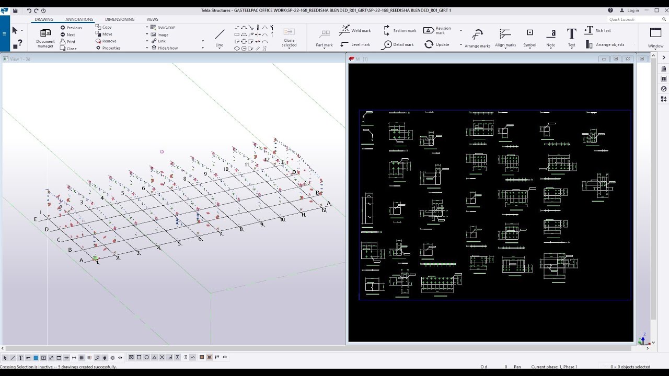Add a Level mark

[x=355, y=44]
